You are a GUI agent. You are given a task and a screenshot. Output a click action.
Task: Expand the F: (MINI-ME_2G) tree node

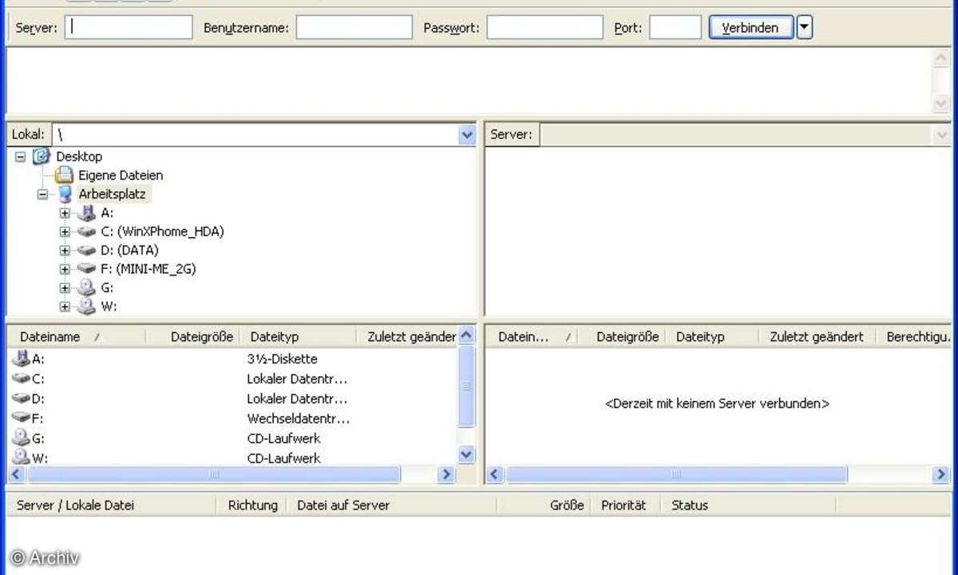pos(65,269)
